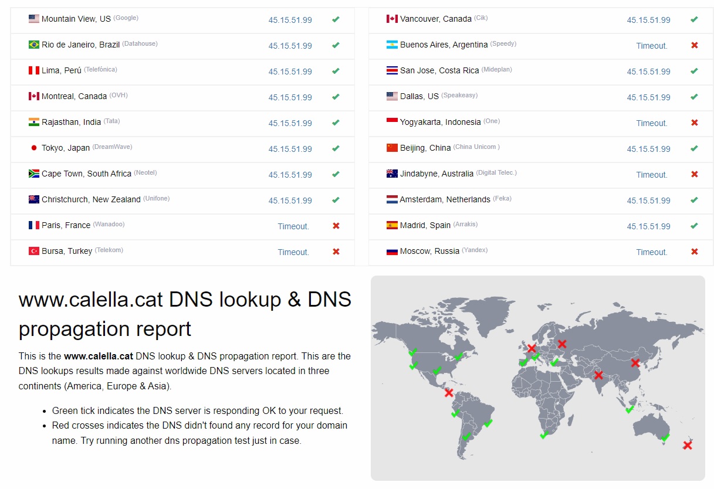714x489 pixels.
Task: Click the Argentina flag beside Buenos Aires
Action: click(392, 45)
